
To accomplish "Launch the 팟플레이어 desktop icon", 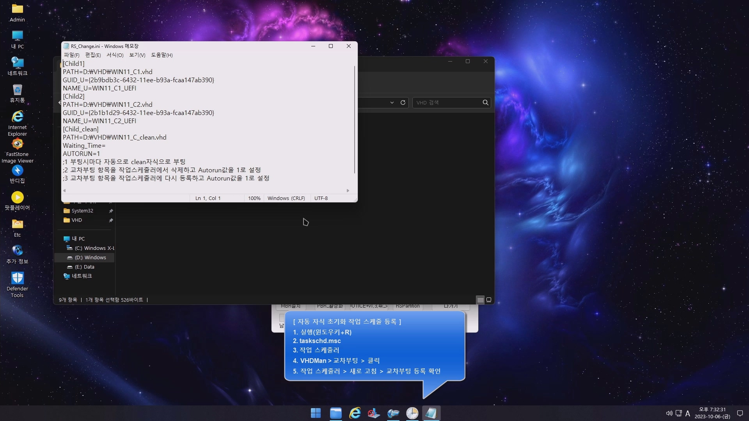I will (x=17, y=201).
